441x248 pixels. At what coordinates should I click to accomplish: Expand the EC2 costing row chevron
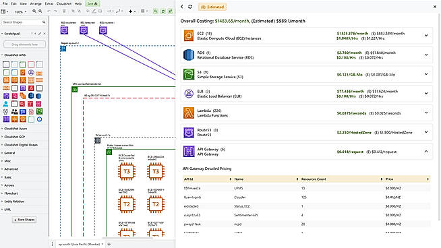[x=426, y=36]
